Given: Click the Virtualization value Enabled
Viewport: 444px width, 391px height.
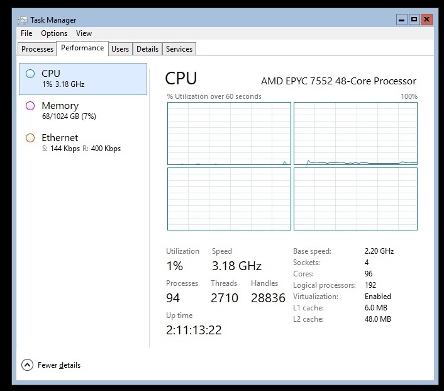Looking at the screenshot, I should click(378, 297).
